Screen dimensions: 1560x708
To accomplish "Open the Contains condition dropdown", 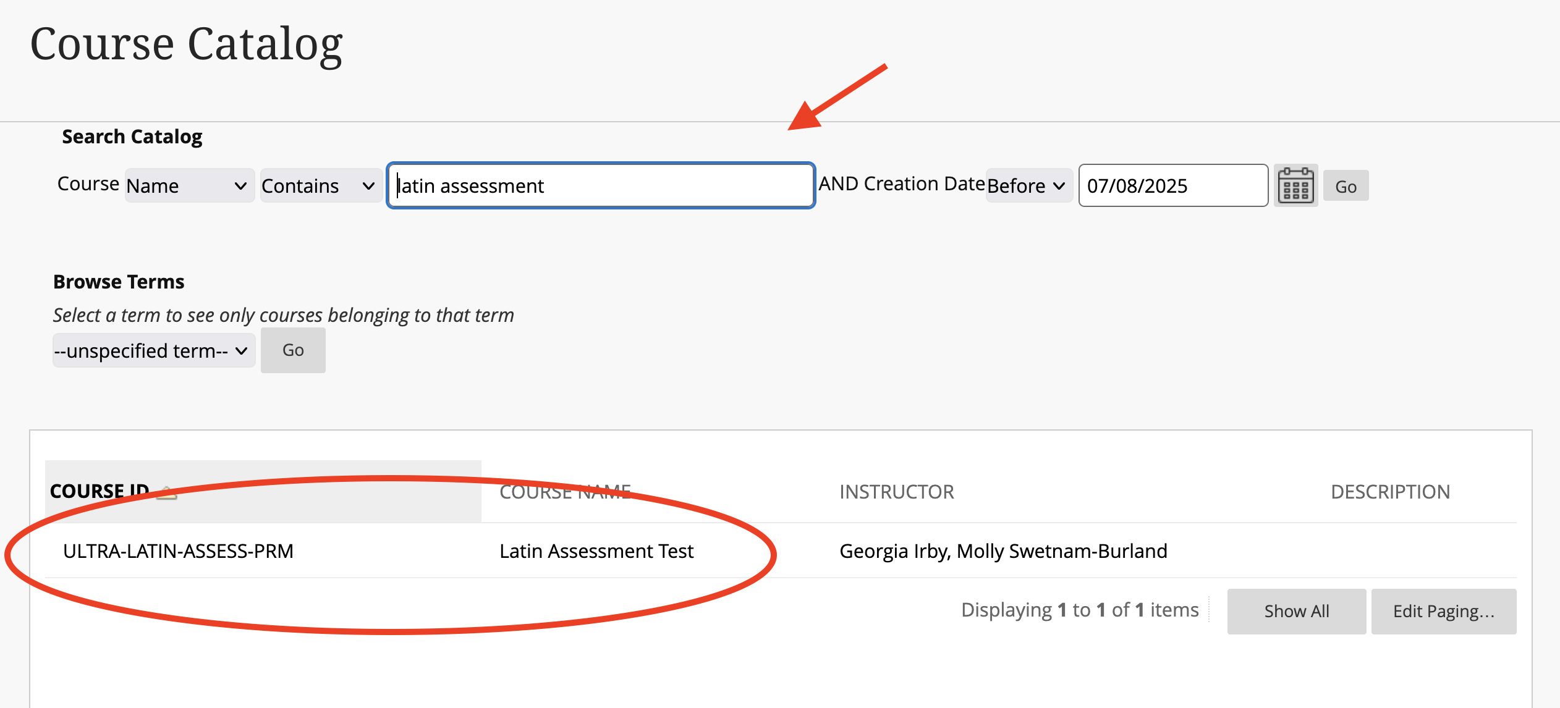I will [x=320, y=185].
